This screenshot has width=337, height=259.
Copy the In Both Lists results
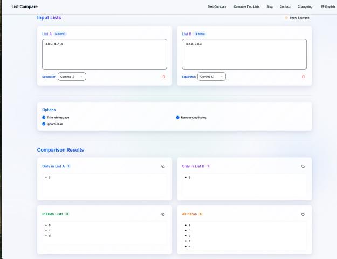[x=163, y=214]
